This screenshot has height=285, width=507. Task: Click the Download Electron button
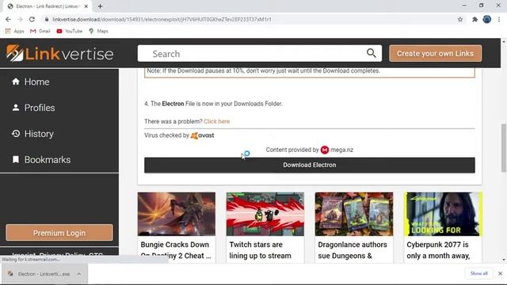coord(310,165)
